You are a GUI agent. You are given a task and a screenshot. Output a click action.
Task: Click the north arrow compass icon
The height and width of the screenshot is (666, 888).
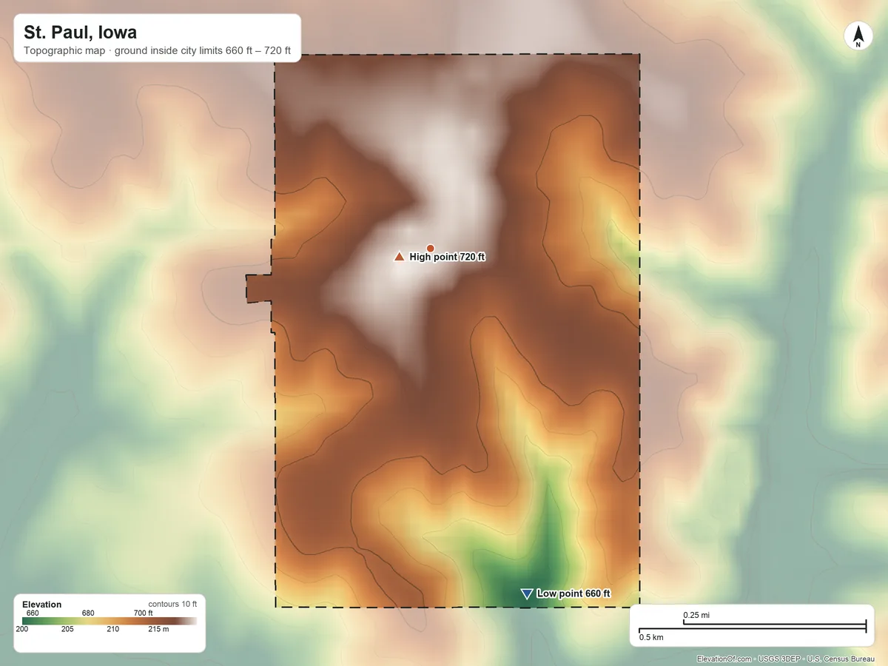click(x=858, y=36)
